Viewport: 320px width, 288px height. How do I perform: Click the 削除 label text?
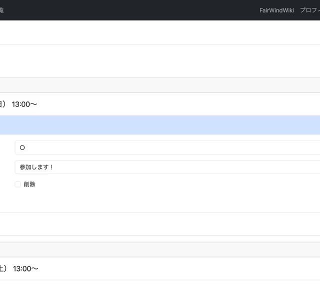[x=29, y=184]
